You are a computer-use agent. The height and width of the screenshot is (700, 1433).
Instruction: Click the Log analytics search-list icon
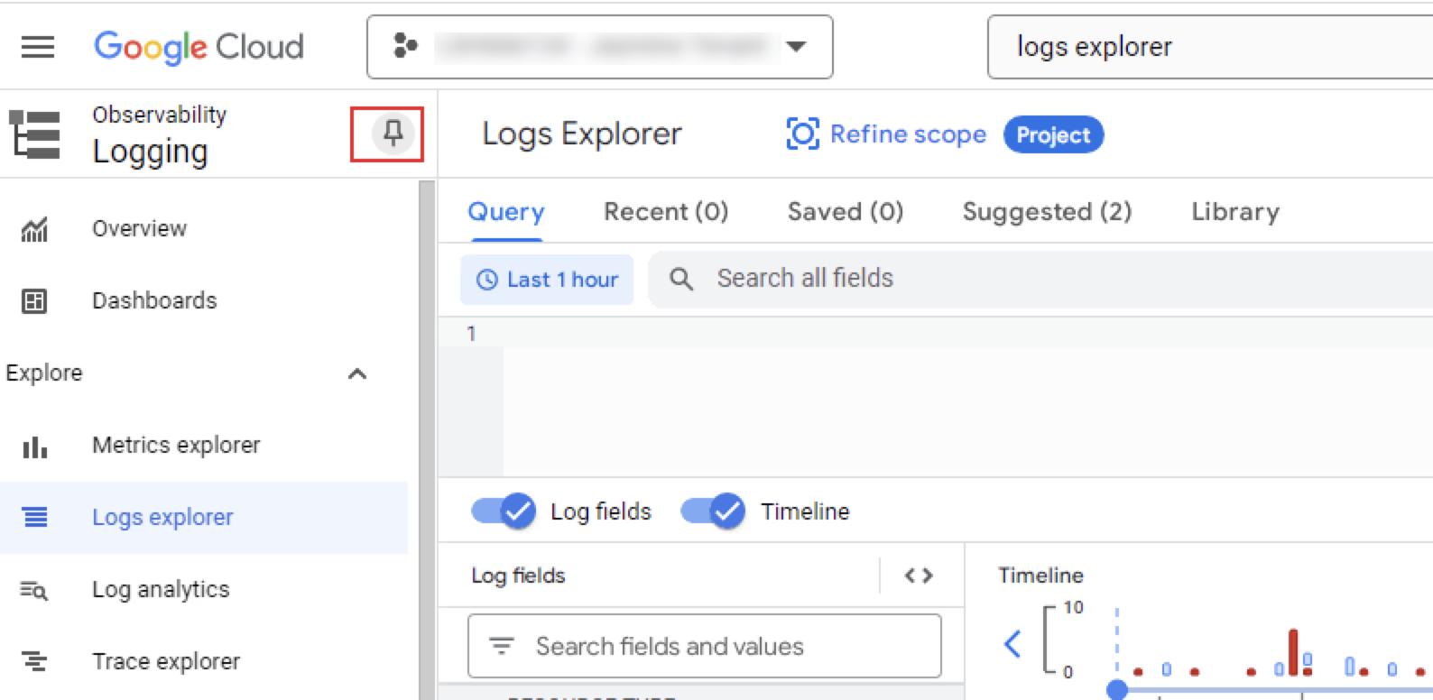point(34,590)
